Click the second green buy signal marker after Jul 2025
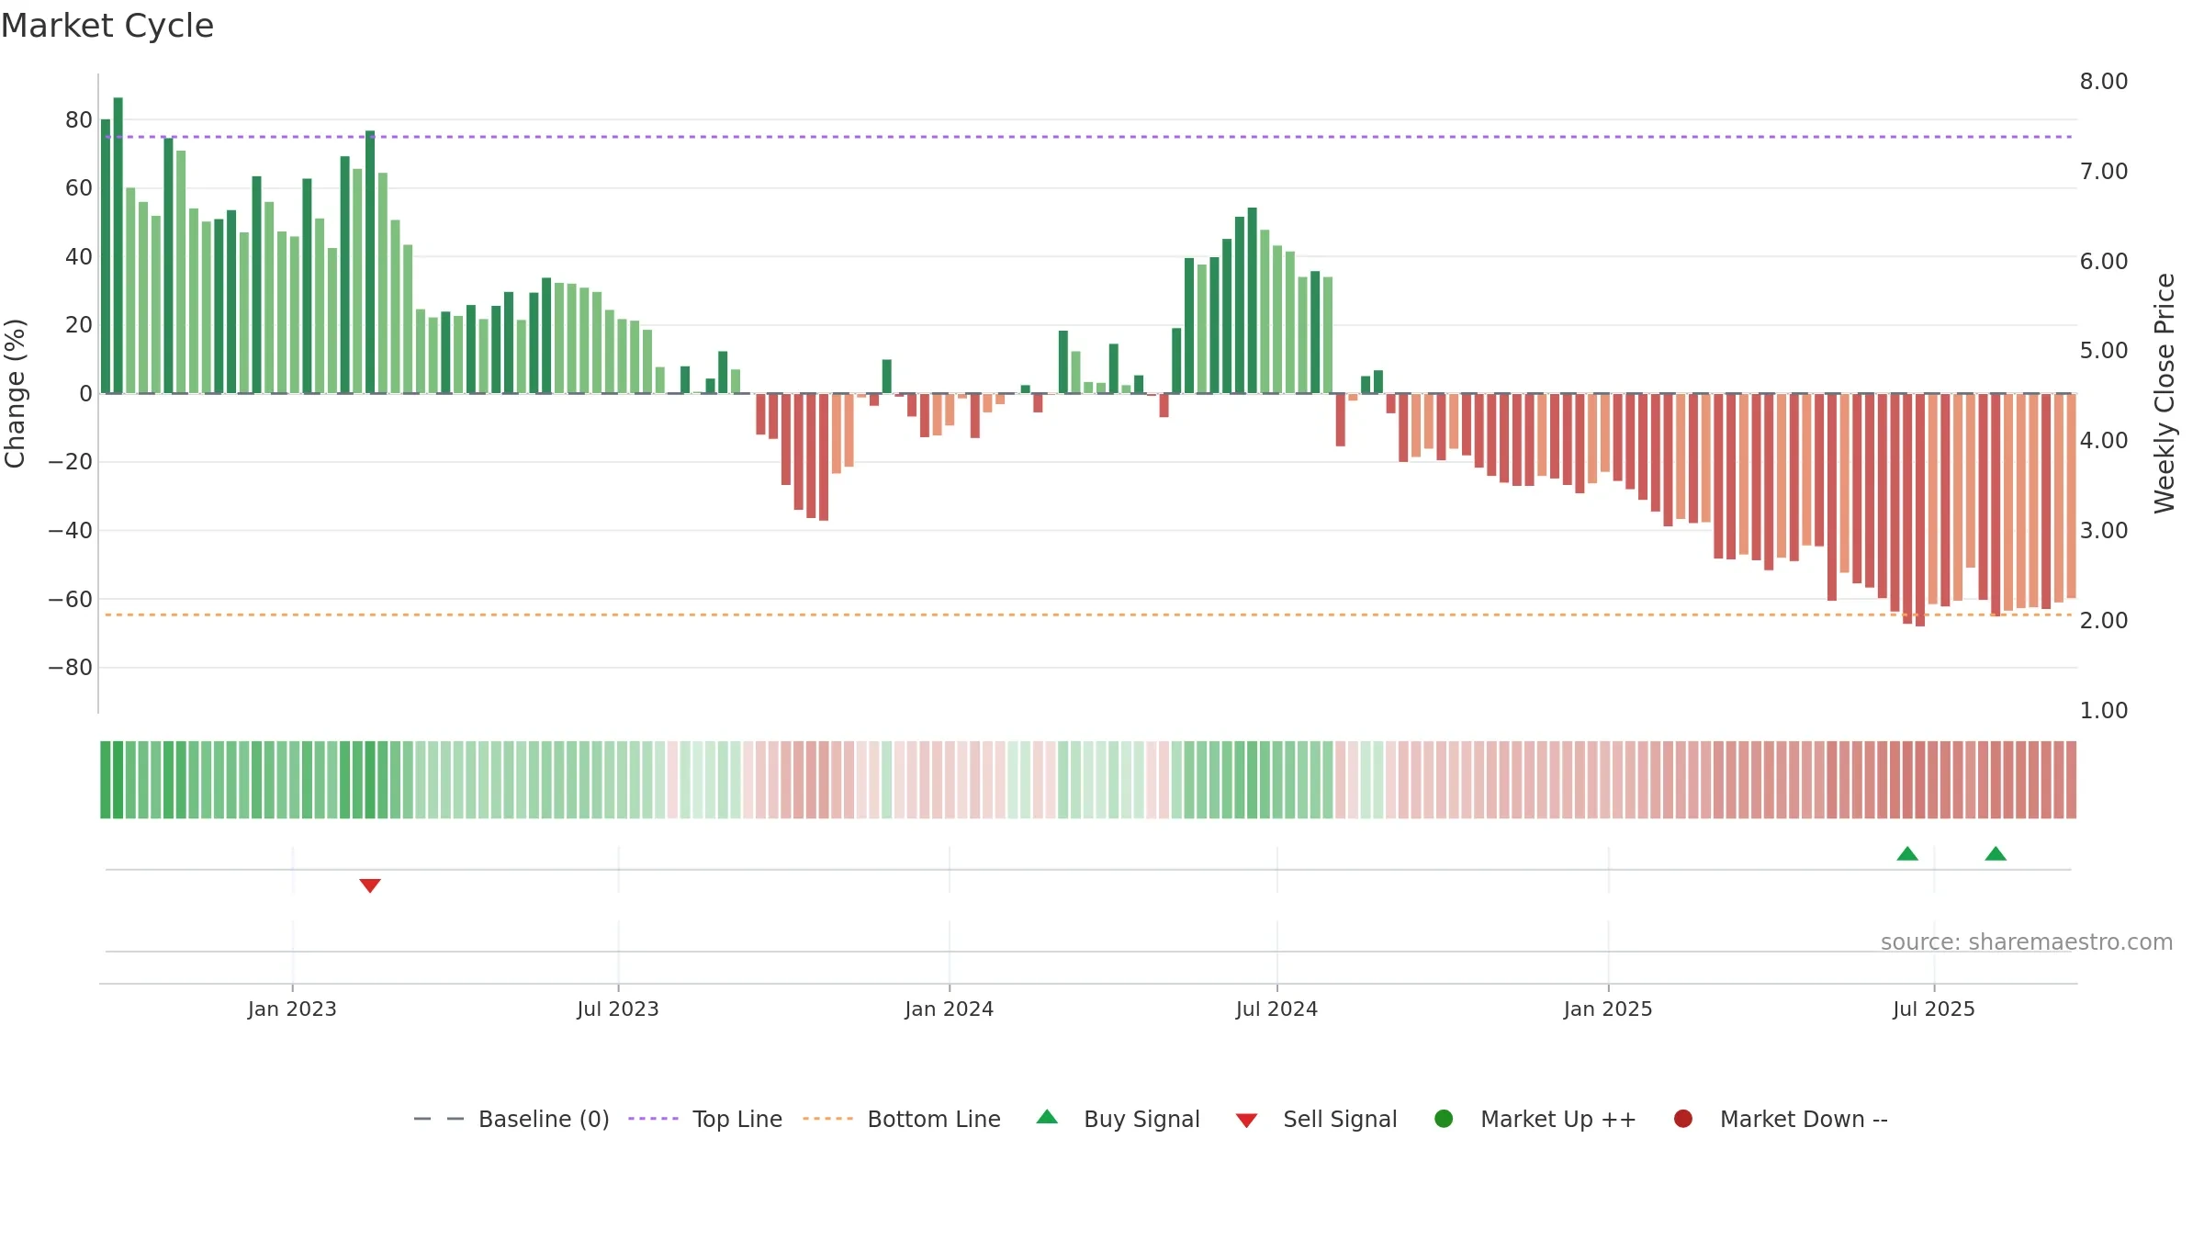Image resolution: width=2204 pixels, height=1240 pixels. click(1996, 853)
